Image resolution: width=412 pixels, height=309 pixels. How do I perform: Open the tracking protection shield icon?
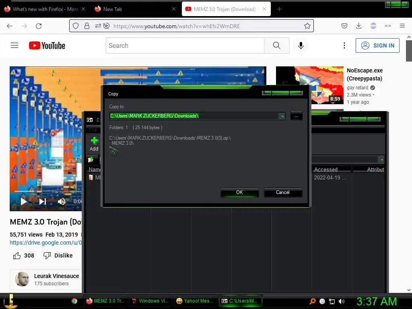[x=76, y=26]
